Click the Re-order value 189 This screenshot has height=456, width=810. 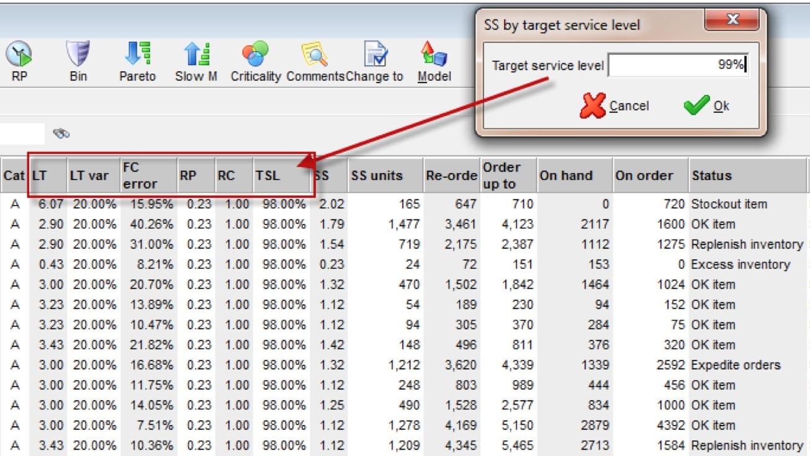tap(465, 305)
